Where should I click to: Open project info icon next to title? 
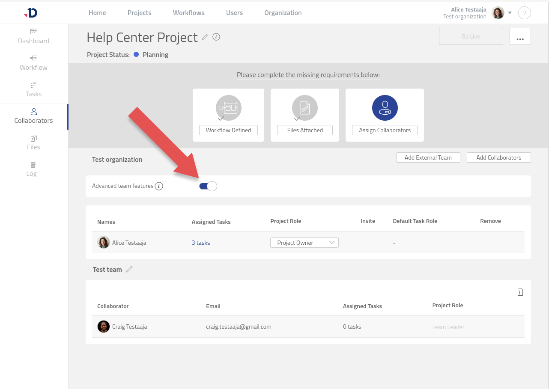tap(216, 37)
